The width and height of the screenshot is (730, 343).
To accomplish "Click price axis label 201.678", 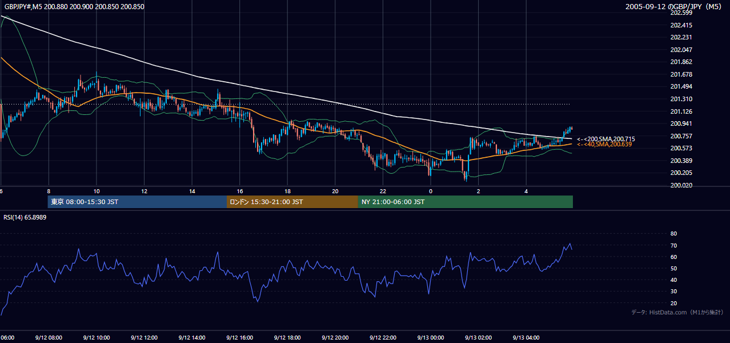I will click(681, 74).
